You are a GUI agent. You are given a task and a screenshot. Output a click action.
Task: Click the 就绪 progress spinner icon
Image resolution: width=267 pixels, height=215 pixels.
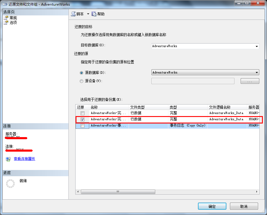point(10,184)
